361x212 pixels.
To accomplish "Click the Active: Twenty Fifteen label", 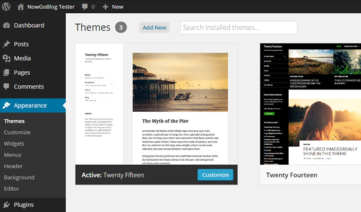I will pos(113,175).
